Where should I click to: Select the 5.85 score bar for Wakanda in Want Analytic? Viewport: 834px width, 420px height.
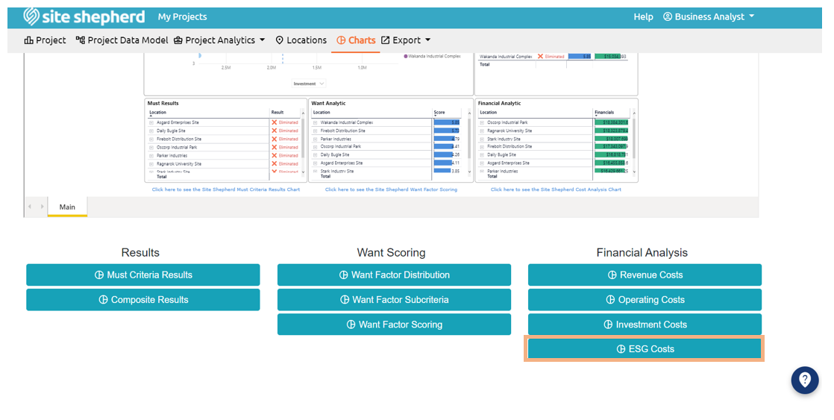(447, 122)
